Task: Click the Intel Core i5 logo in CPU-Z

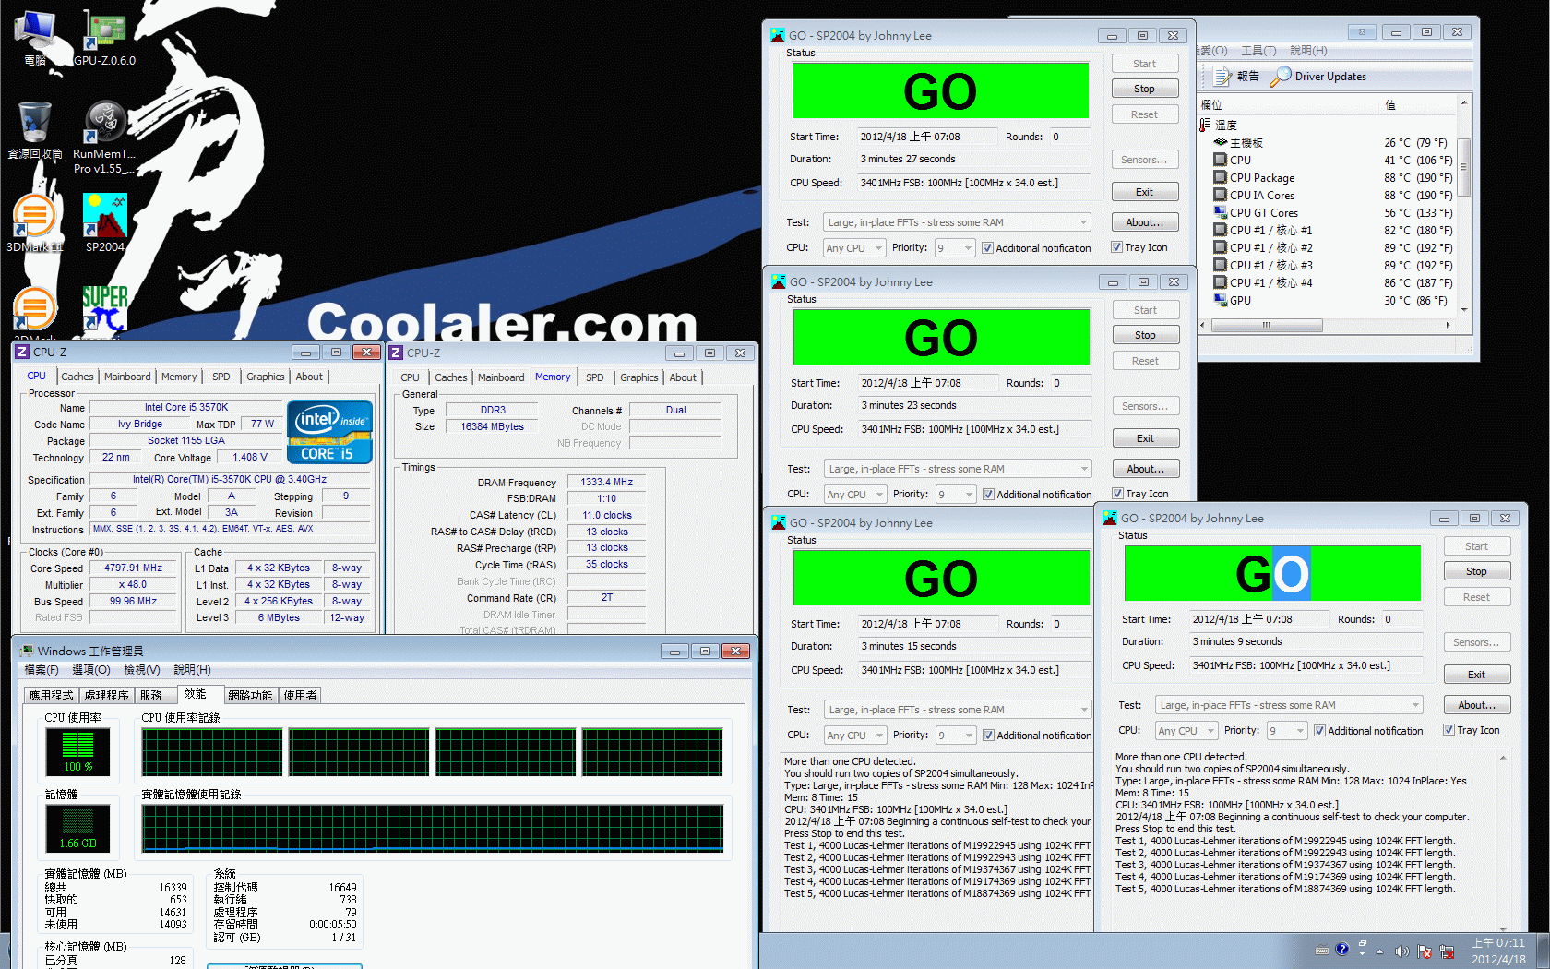Action: tap(329, 431)
